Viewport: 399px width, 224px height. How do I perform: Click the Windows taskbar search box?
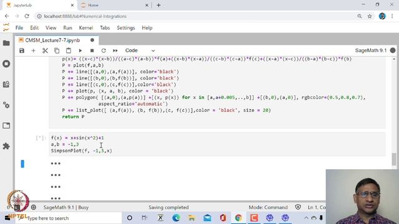pyautogui.click(x=68, y=218)
